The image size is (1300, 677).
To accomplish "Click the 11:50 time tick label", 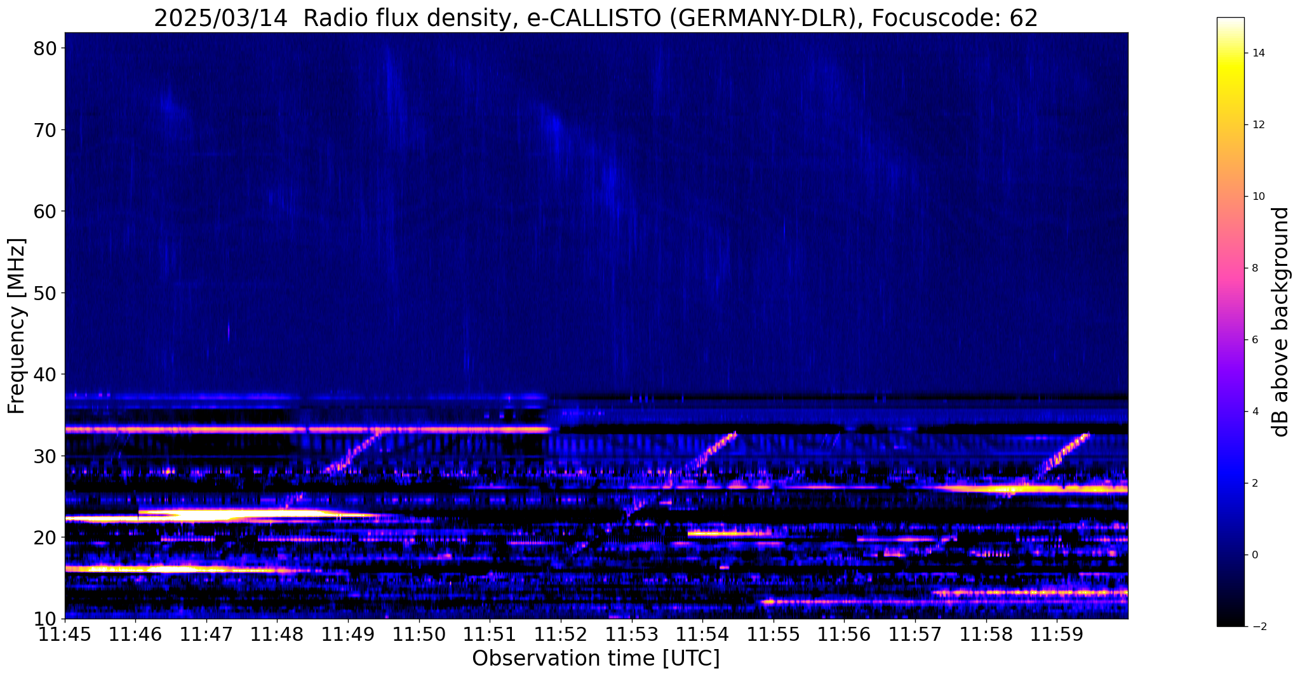I will tap(419, 634).
